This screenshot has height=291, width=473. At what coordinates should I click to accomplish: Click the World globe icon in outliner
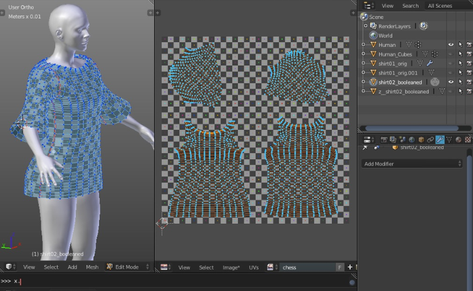tap(373, 35)
